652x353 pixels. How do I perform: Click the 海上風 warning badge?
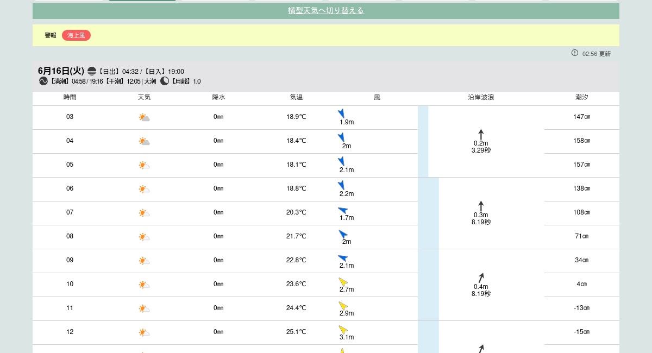pos(76,35)
